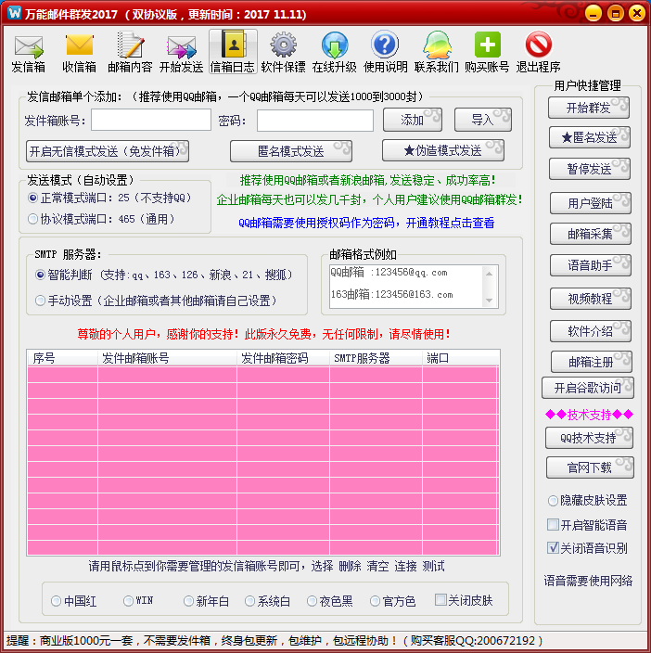Open the 语音助手 button
Viewport: 651px width, 653px height.
590,265
